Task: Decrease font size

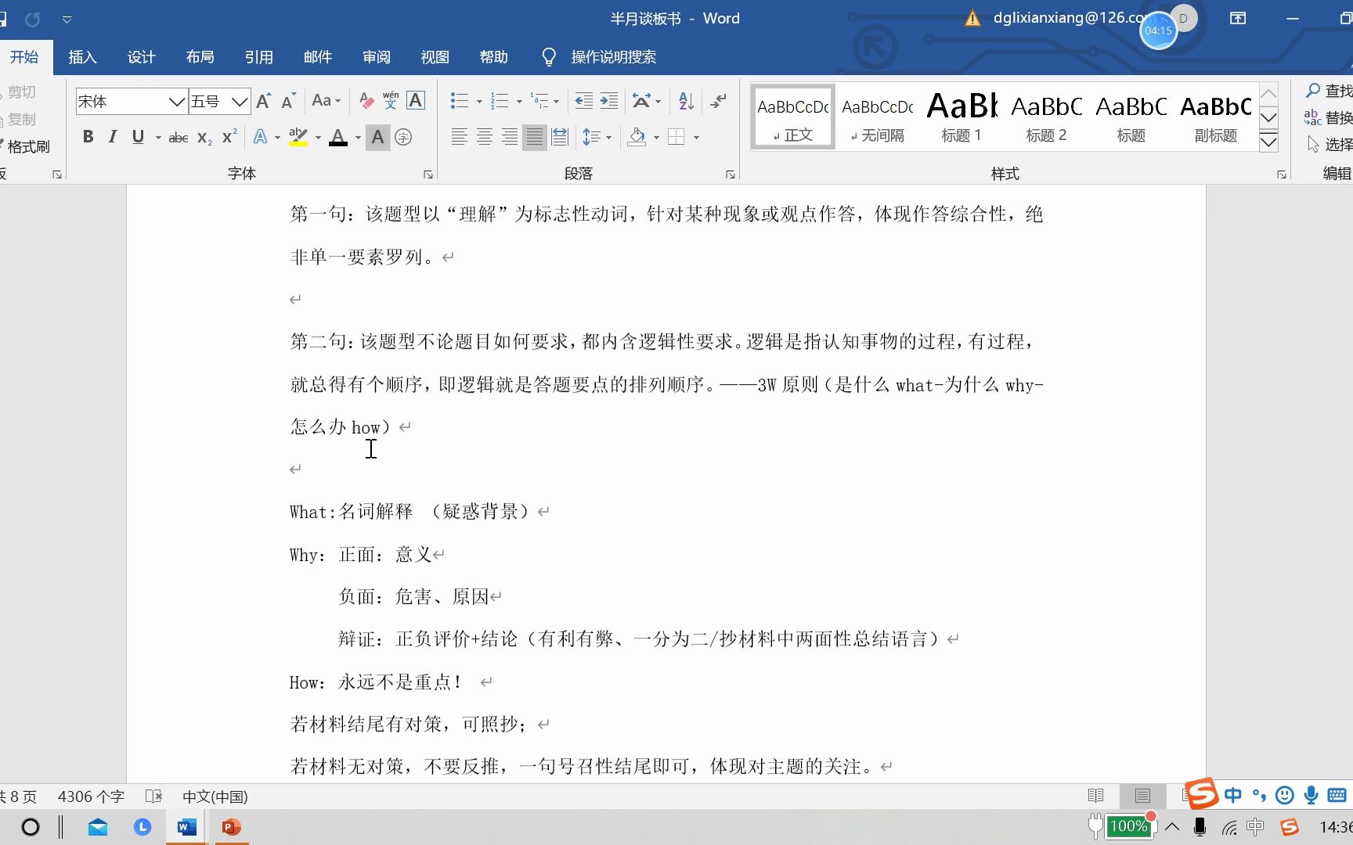Action: click(288, 101)
